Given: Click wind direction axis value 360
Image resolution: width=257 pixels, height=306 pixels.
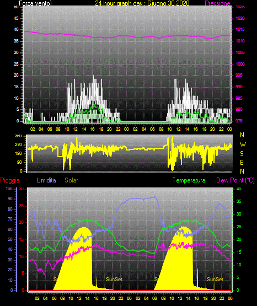Looking at the screenshot, I should (x=19, y=136).
